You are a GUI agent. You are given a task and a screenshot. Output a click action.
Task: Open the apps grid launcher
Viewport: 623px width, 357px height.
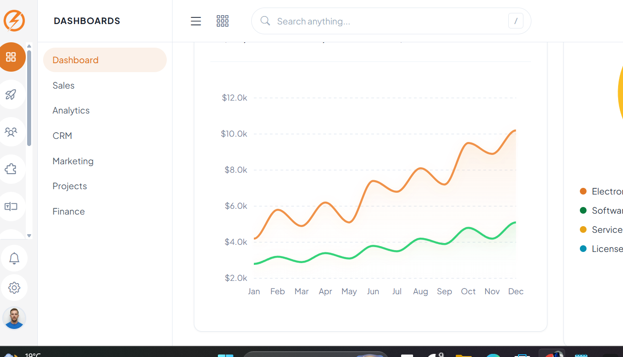coord(222,21)
